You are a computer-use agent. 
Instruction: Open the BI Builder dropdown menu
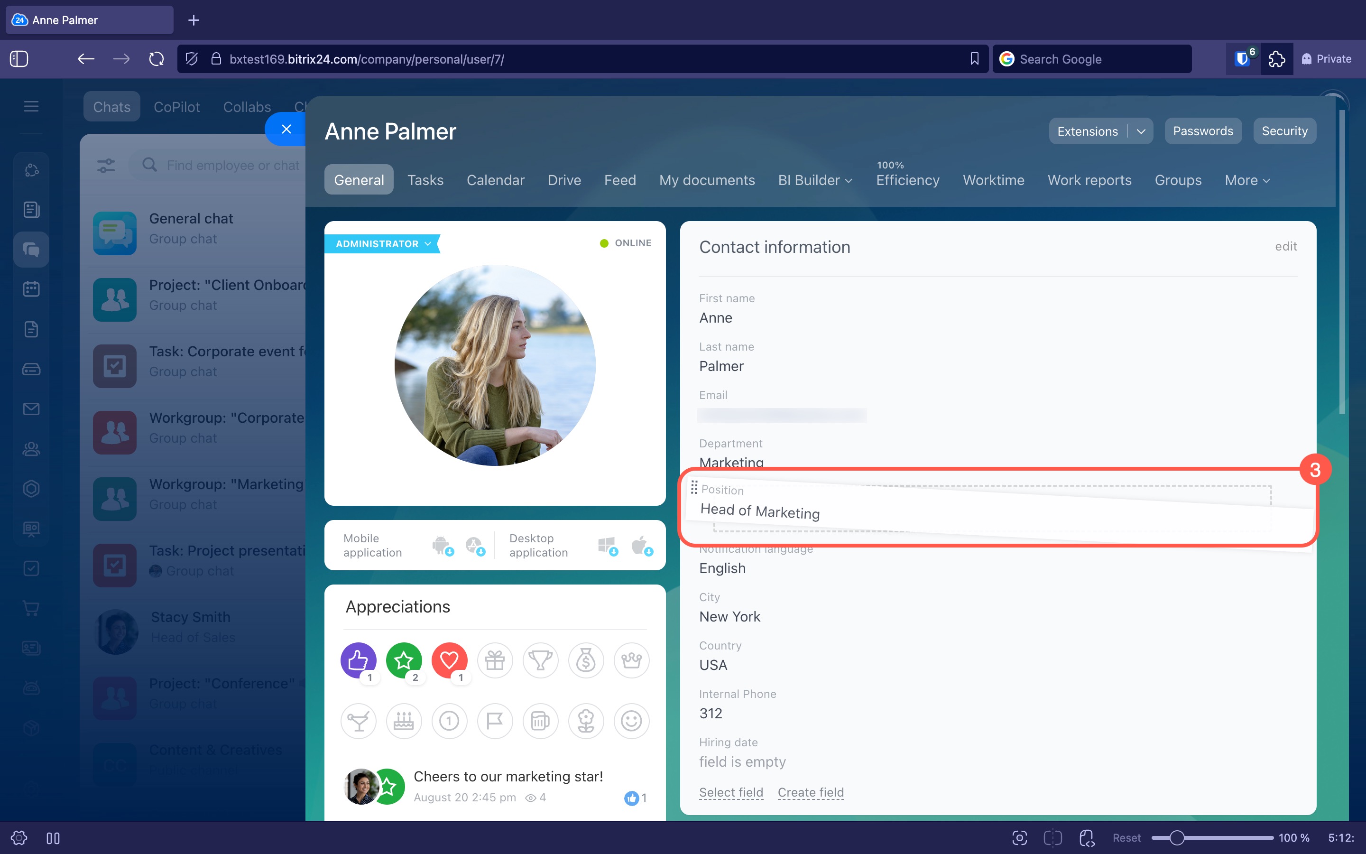click(815, 180)
